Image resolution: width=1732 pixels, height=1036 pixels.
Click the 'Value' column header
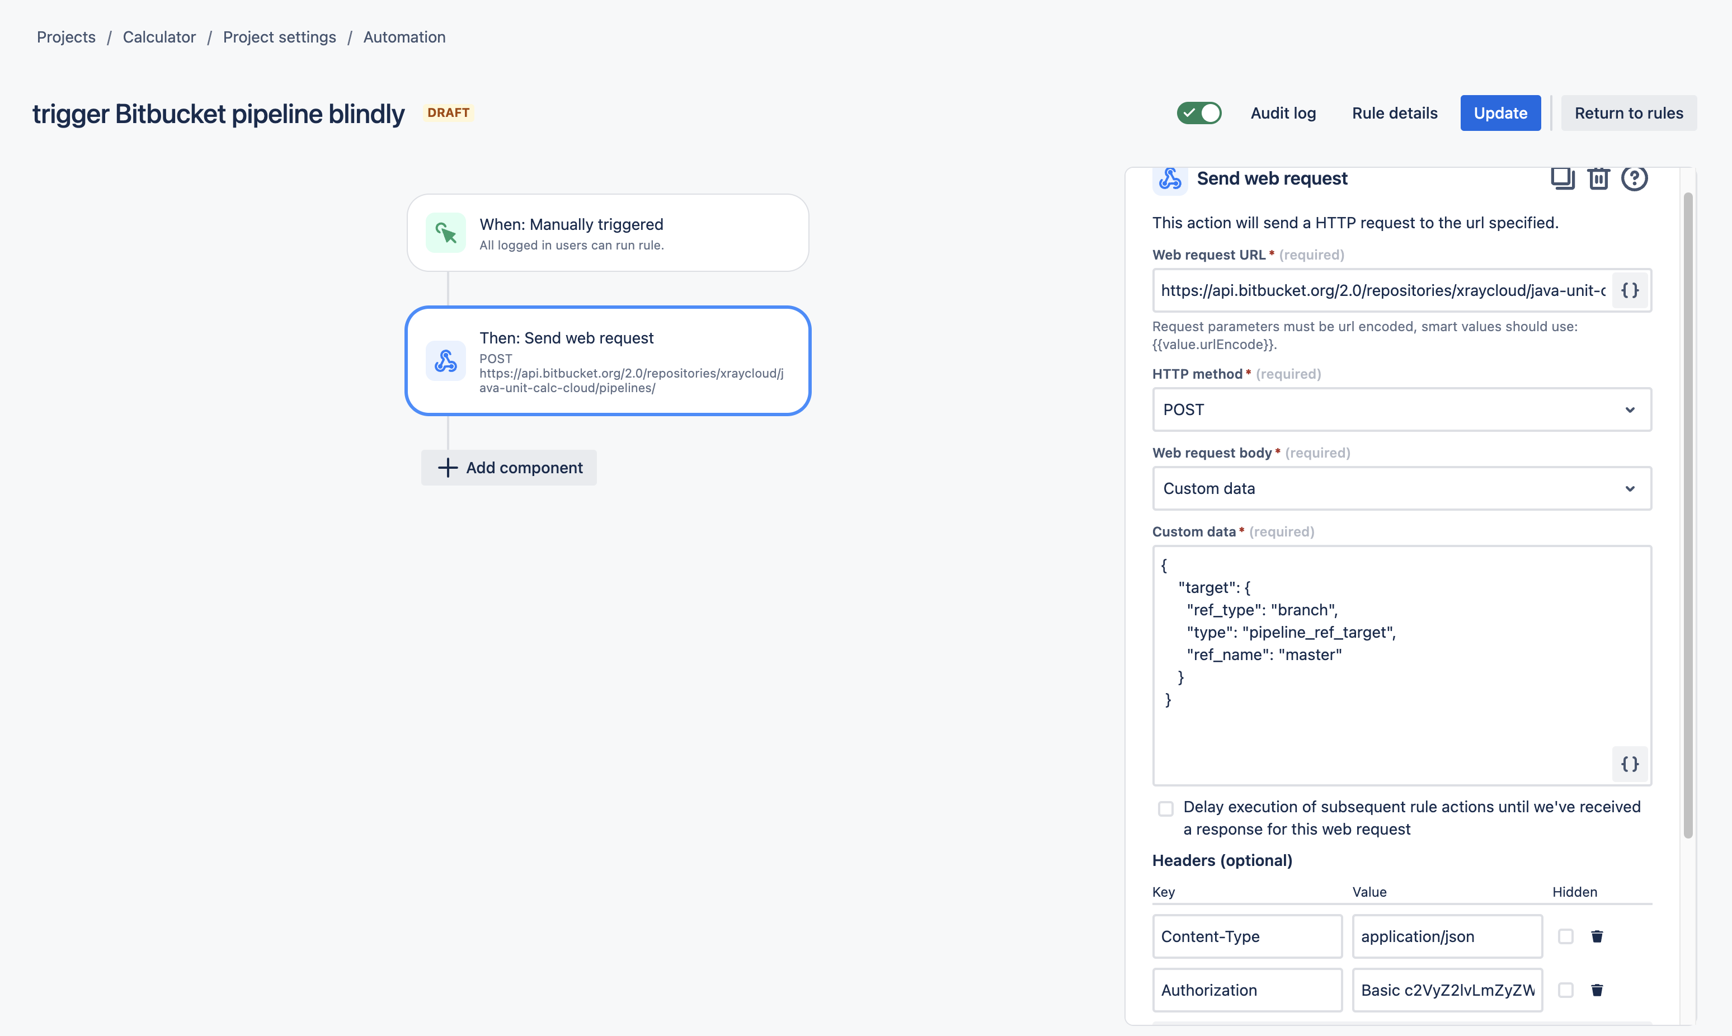1369,892
